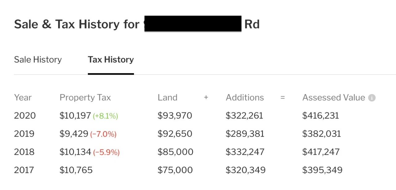Click the Land column header
The image size is (396, 190).
tap(167, 97)
